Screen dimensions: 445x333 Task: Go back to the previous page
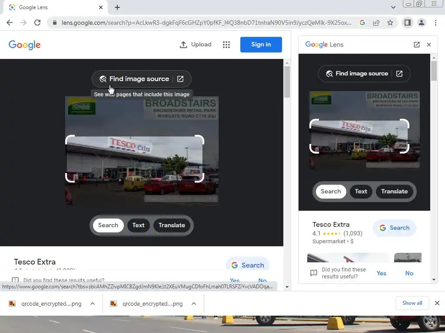point(10,23)
